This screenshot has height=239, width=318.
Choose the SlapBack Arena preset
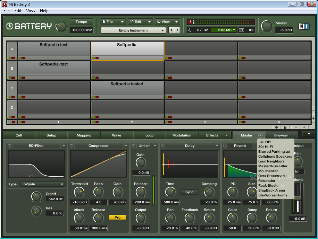pyautogui.click(x=271, y=191)
